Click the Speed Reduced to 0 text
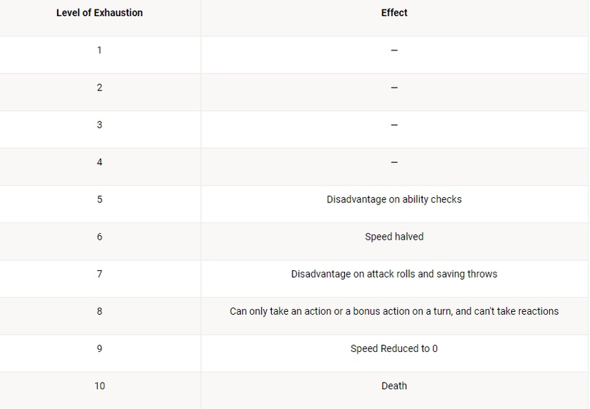Screen dimensions: 590x409 tap(394, 348)
